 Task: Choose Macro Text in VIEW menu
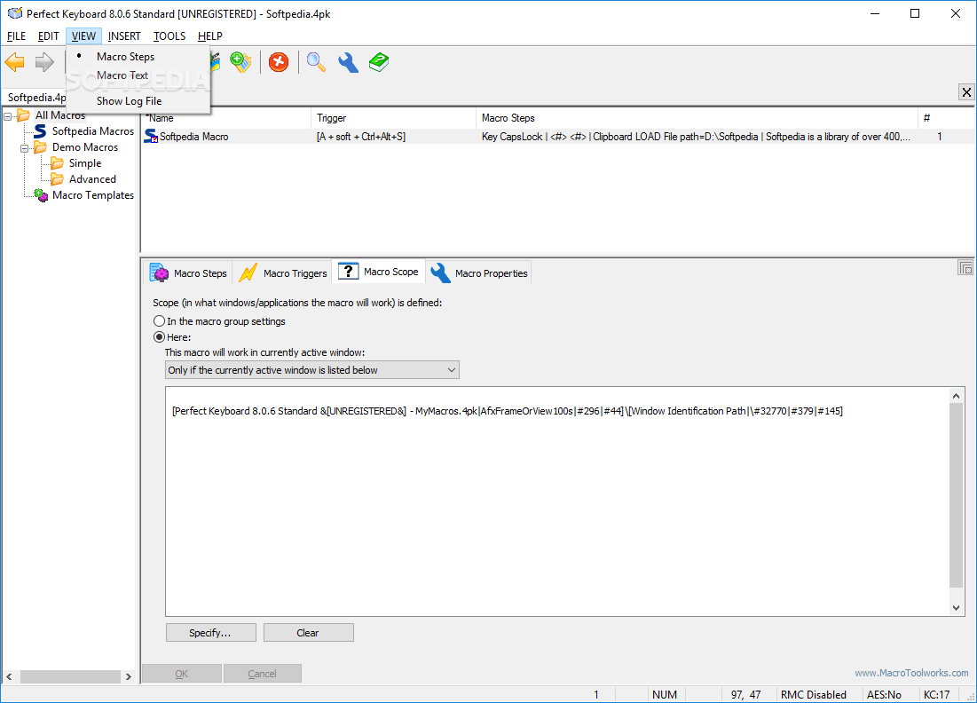point(138,75)
